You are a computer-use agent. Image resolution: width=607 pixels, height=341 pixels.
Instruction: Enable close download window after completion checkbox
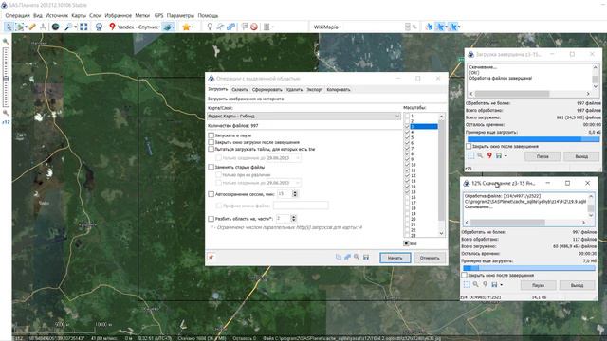coord(211,142)
